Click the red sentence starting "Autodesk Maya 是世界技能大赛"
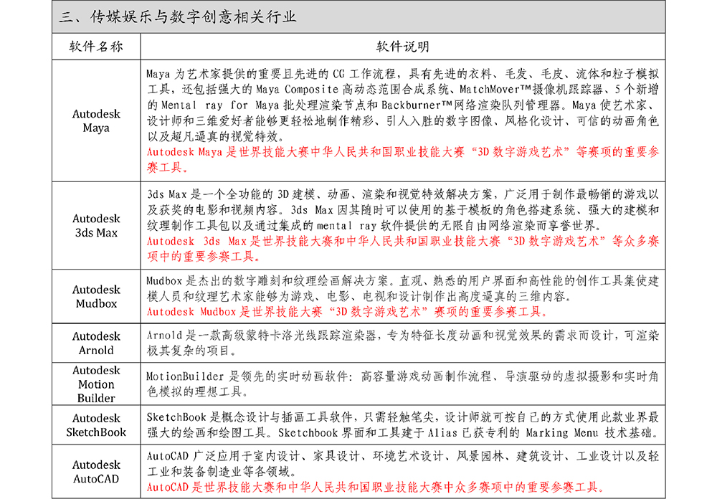Viewport: 717px width, 499px height. (x=403, y=160)
